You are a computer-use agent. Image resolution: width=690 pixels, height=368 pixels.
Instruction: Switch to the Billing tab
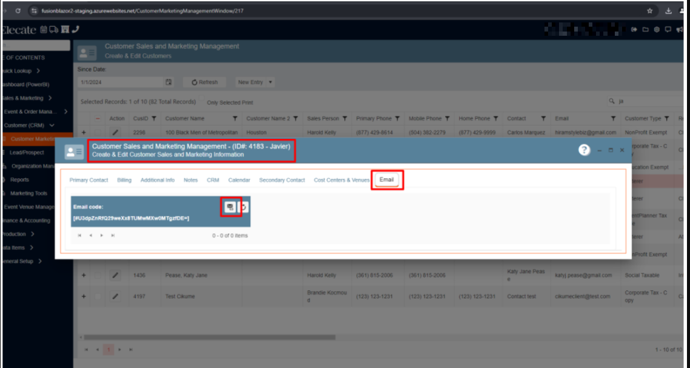pyautogui.click(x=124, y=180)
